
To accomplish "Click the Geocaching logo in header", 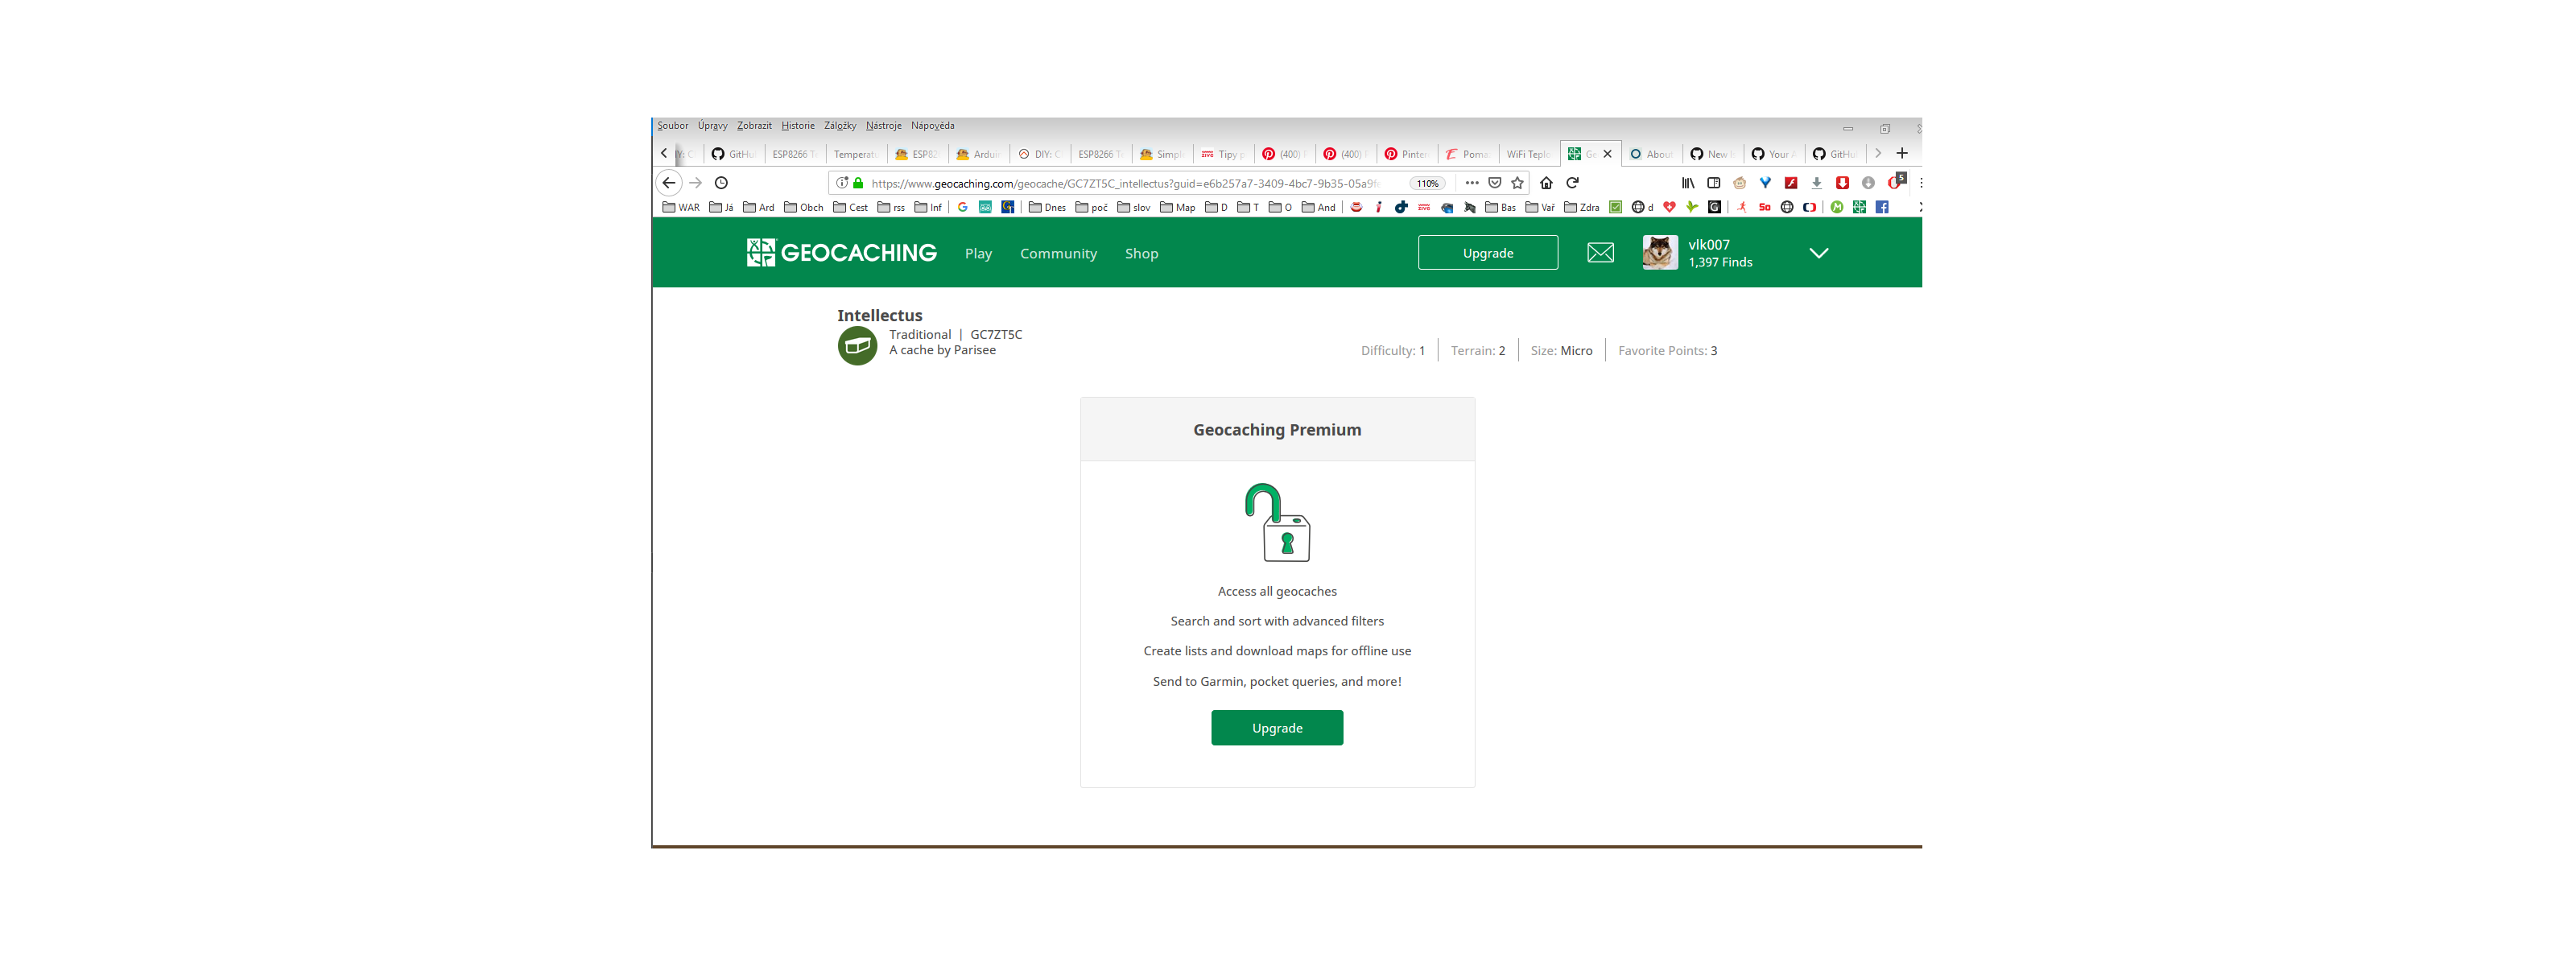I will click(x=841, y=253).
